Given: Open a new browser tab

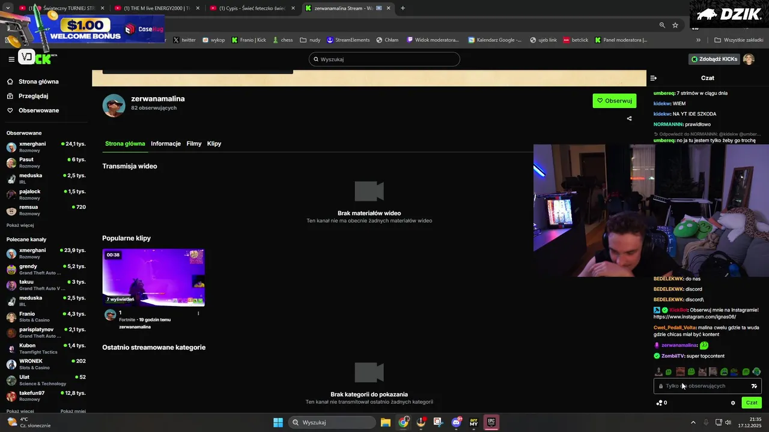Looking at the screenshot, I should [403, 8].
